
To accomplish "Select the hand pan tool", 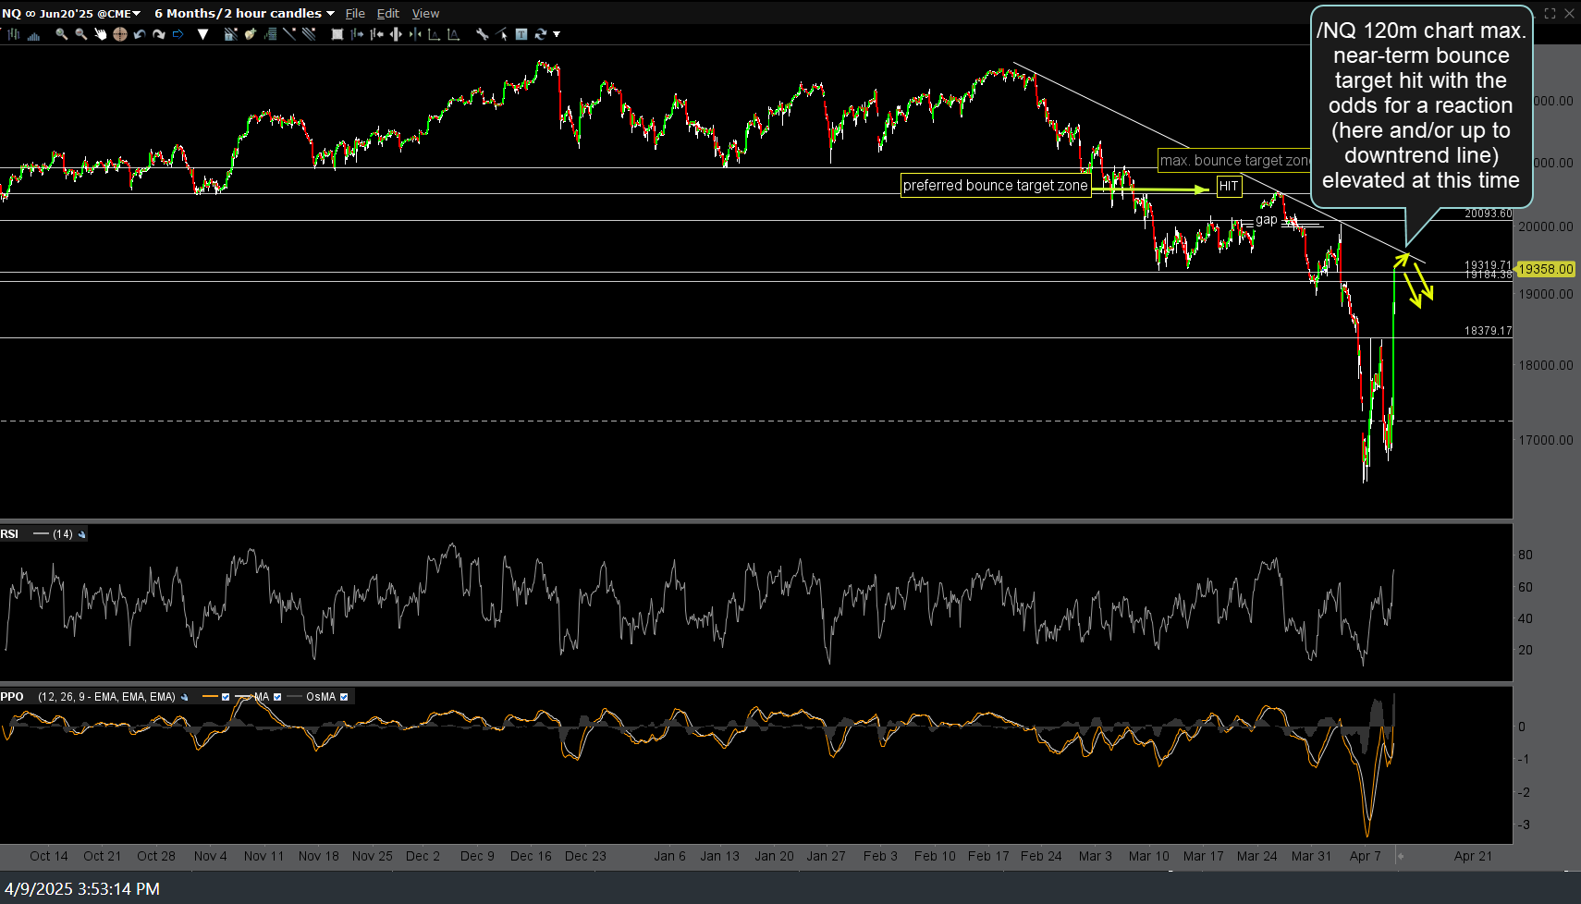I will 100,34.
